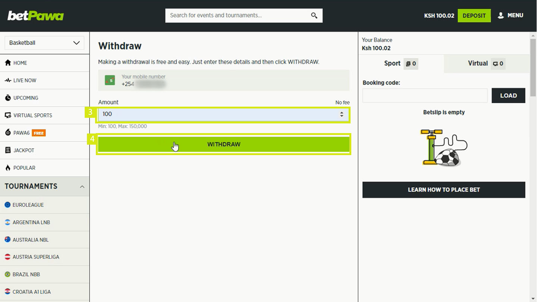Screen dimensions: 537x302
Task: Click the Australia flag icon
Action: 7,239
